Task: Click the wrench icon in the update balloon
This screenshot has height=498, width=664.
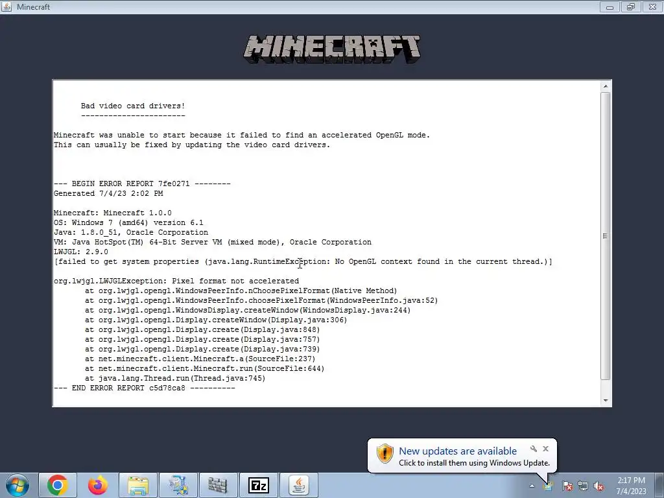Action: 534,449
